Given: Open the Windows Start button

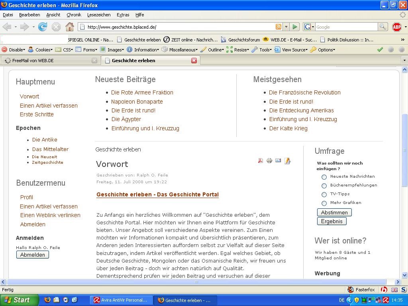Looking at the screenshot, I should pyautogui.click(x=19, y=300).
